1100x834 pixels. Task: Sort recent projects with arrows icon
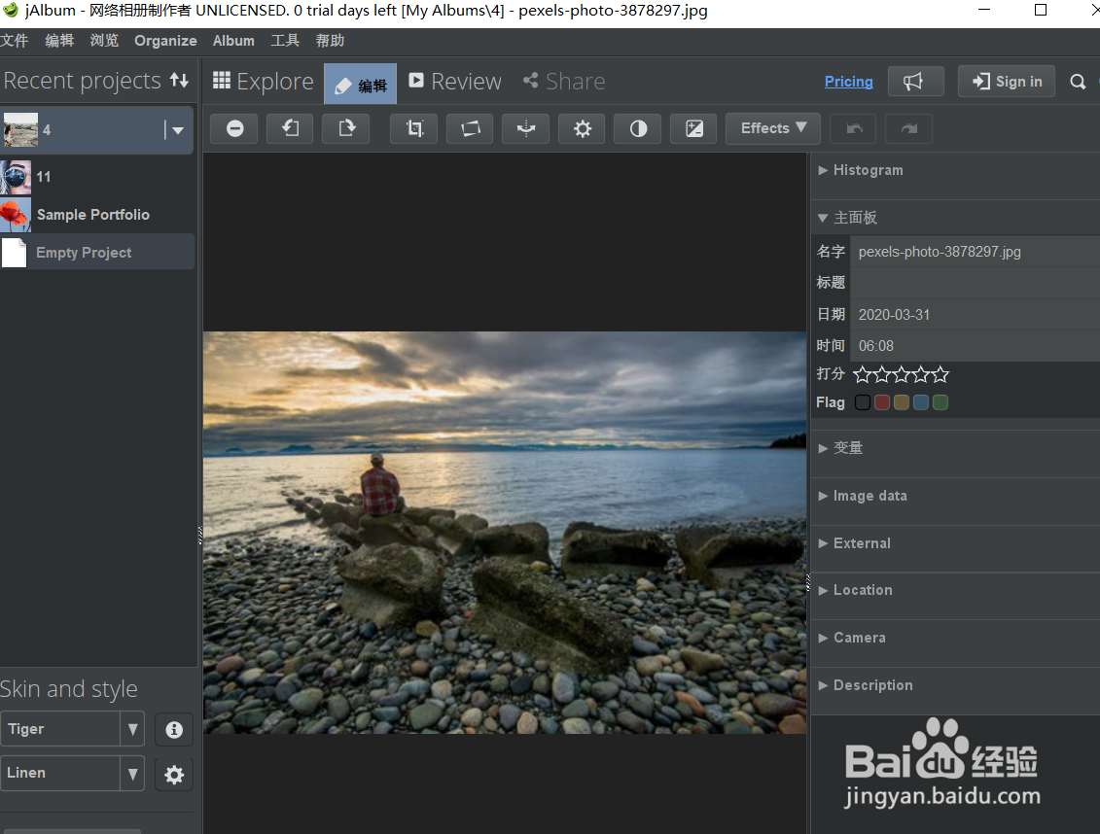180,80
